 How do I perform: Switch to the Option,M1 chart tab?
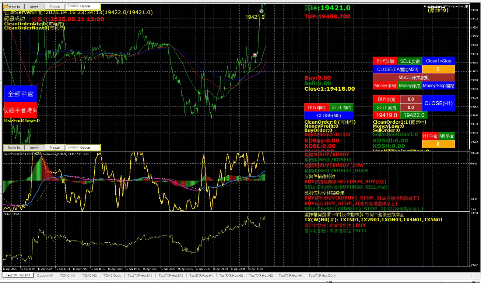45,275
